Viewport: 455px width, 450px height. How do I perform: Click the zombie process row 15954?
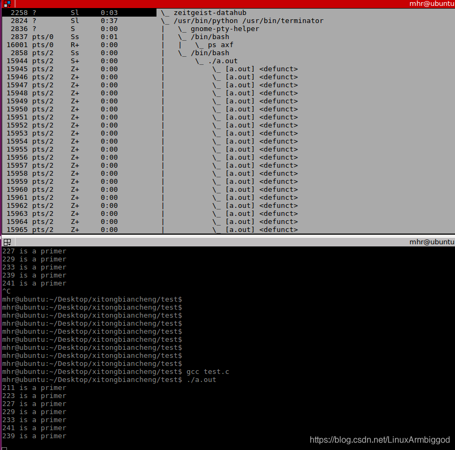click(x=152, y=141)
